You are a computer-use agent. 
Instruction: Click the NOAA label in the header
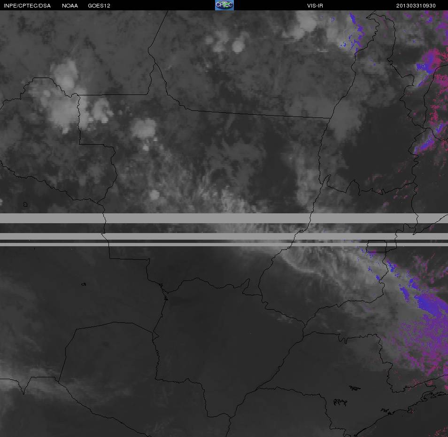[70, 6]
